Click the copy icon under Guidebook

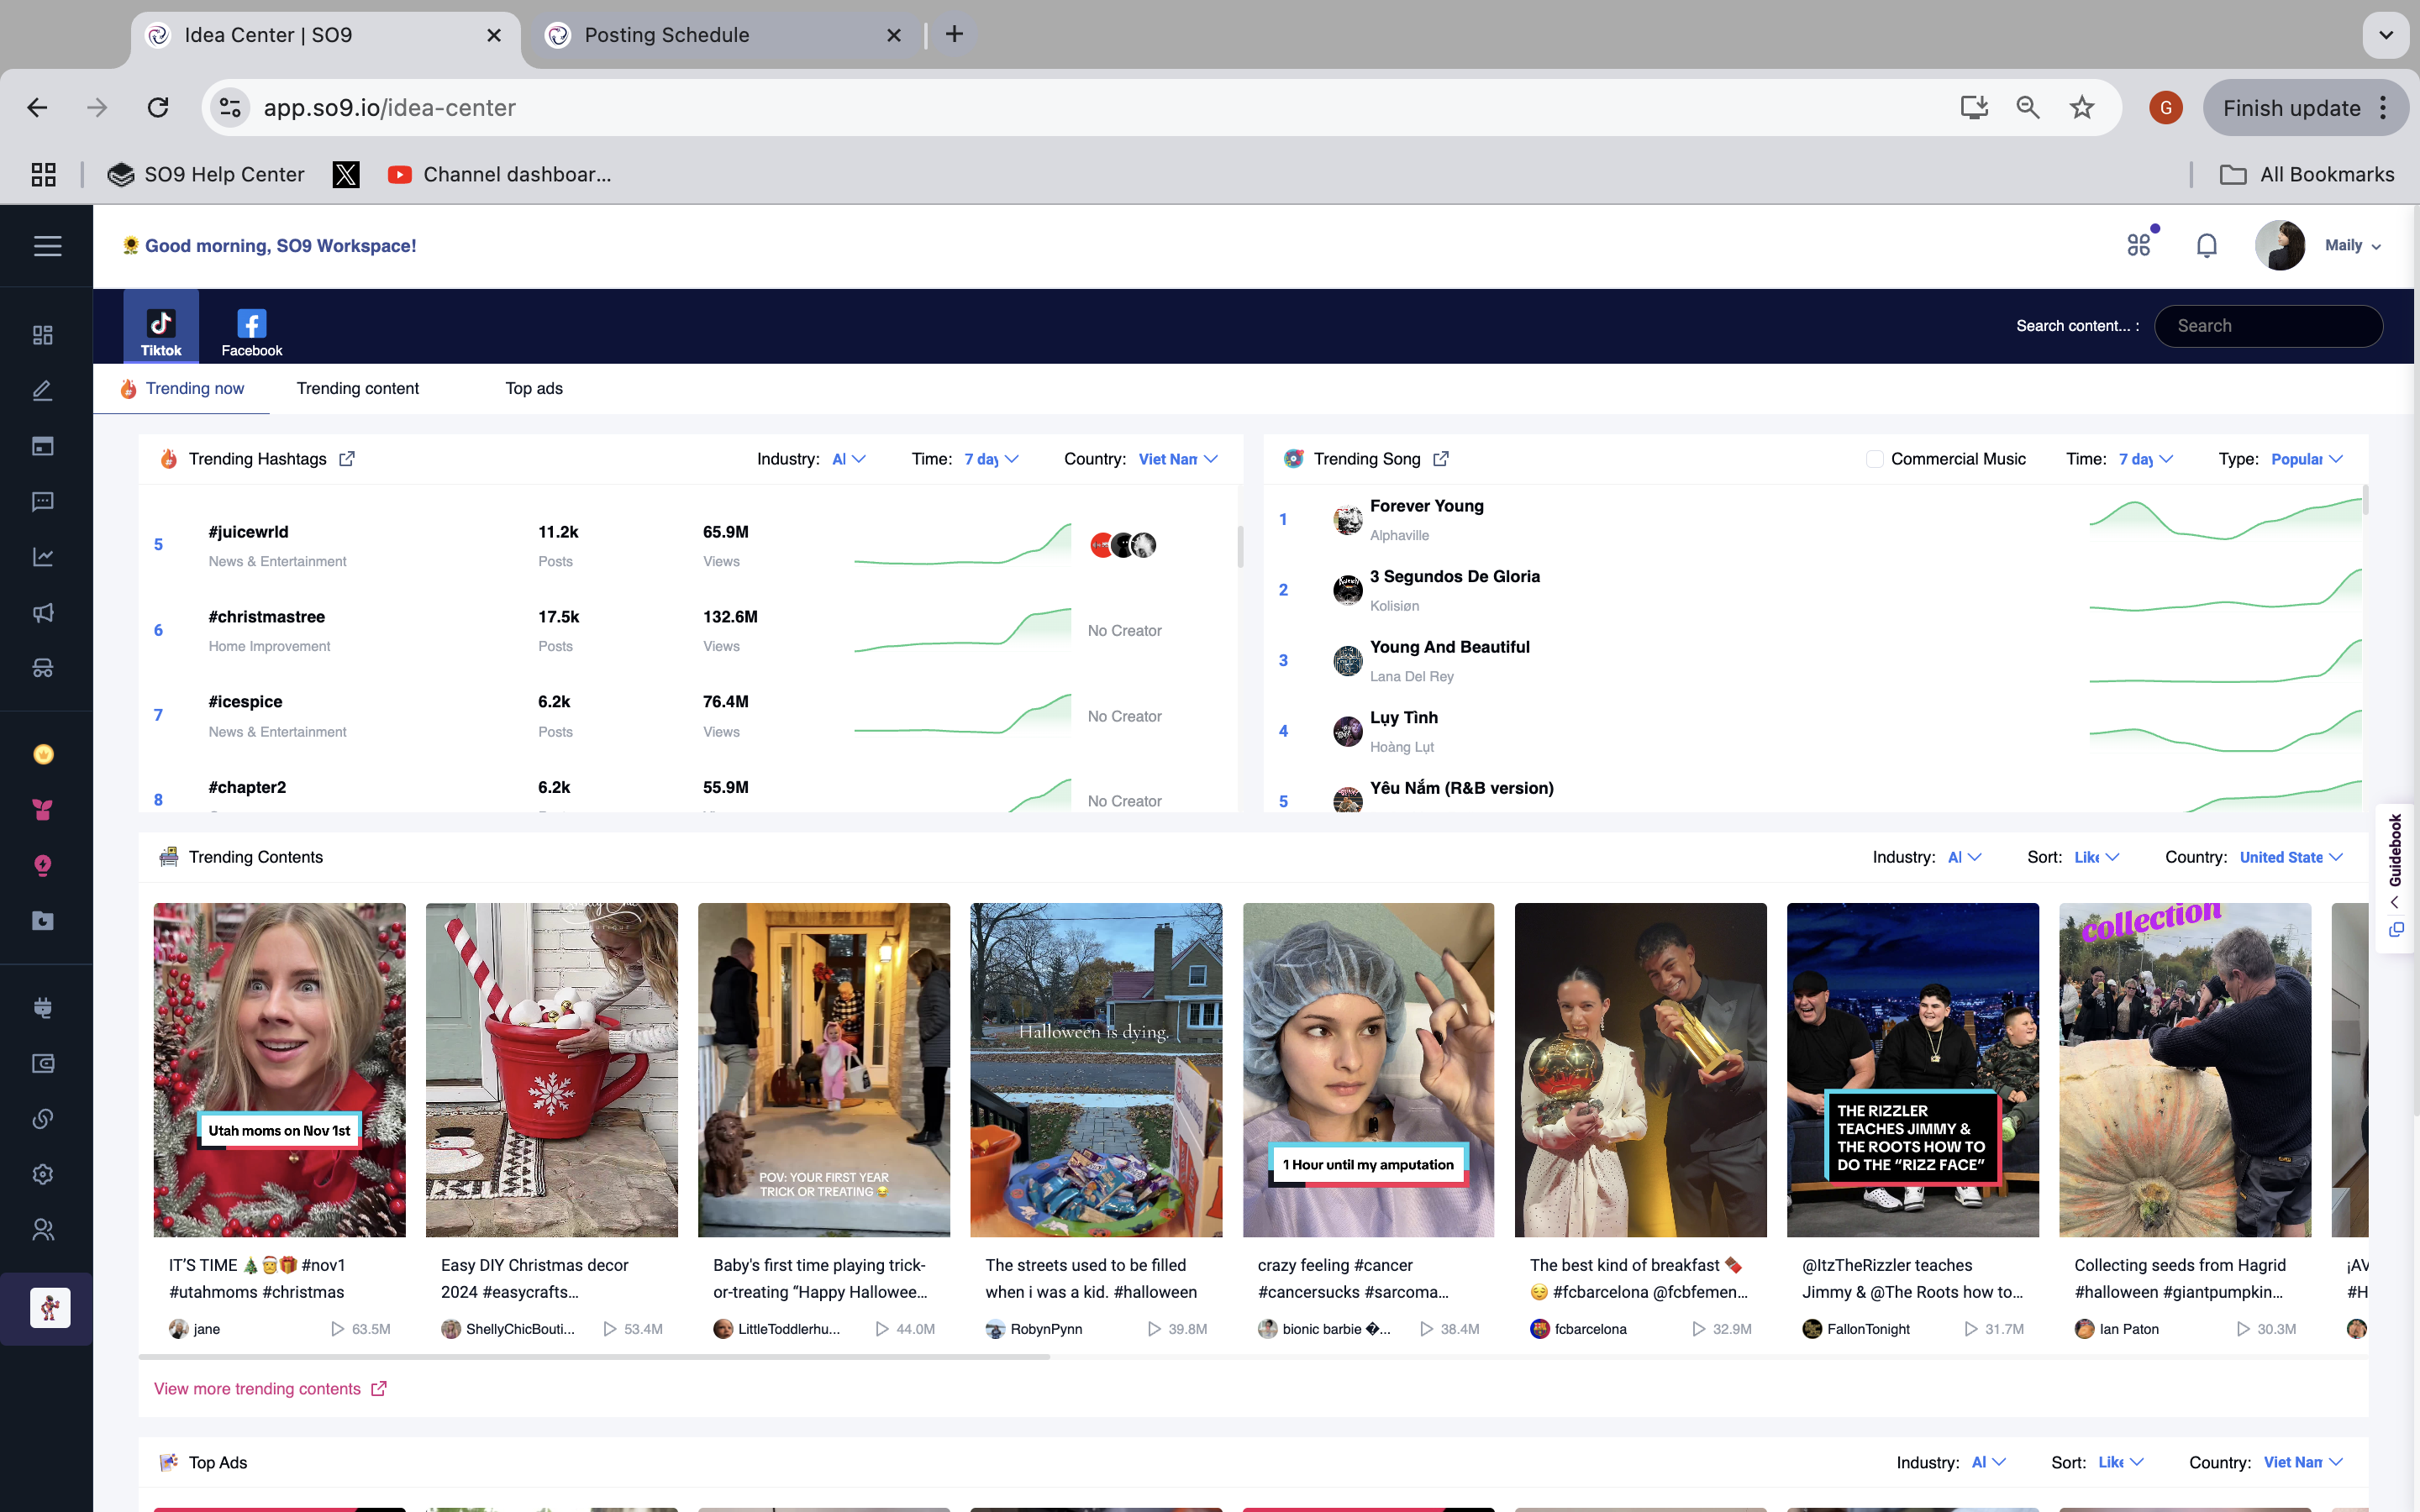tap(2396, 930)
